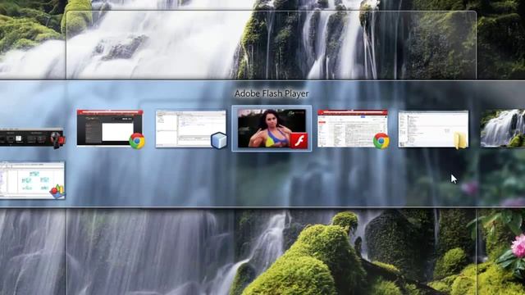The height and width of the screenshot is (295, 525).
Task: Click the blue cube application icon
Action: click(x=219, y=141)
